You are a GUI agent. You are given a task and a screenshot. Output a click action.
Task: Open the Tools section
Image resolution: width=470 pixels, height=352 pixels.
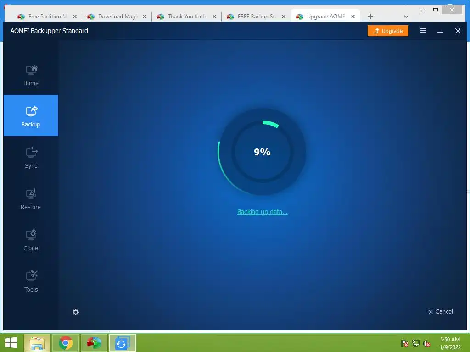point(31,281)
